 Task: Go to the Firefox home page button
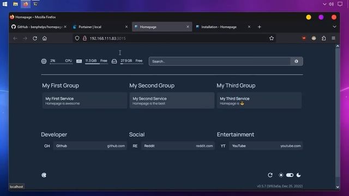[x=45, y=38]
